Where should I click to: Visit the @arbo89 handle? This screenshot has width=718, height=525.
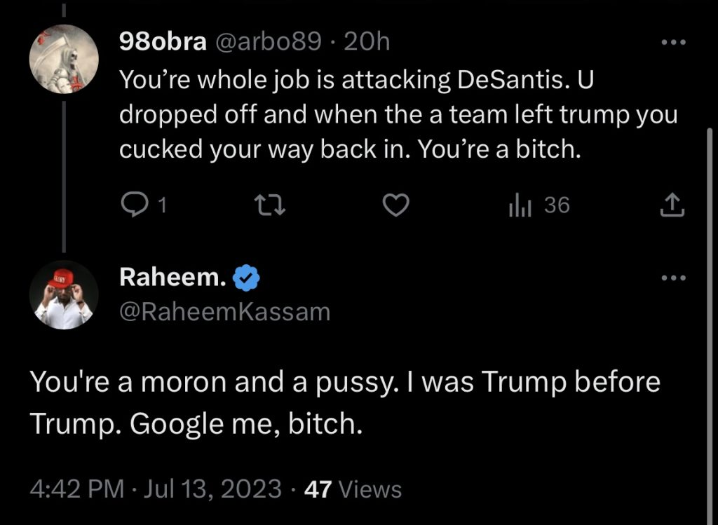[x=268, y=42]
